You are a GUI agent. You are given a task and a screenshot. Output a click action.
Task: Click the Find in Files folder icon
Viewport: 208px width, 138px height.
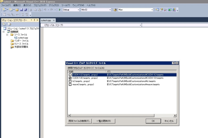(x=115, y=10)
